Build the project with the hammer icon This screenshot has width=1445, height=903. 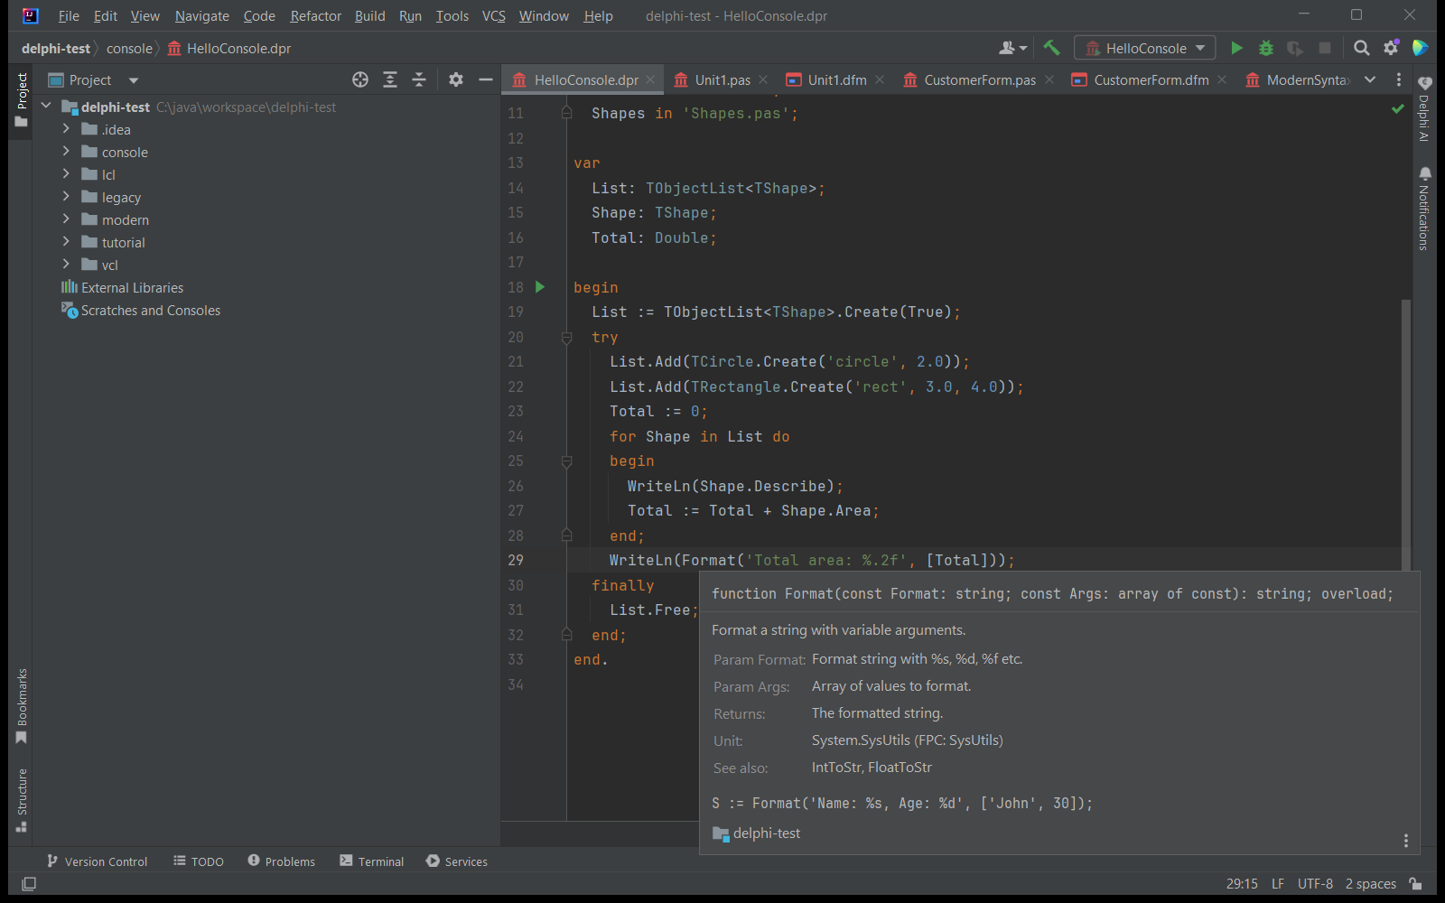pos(1051,48)
